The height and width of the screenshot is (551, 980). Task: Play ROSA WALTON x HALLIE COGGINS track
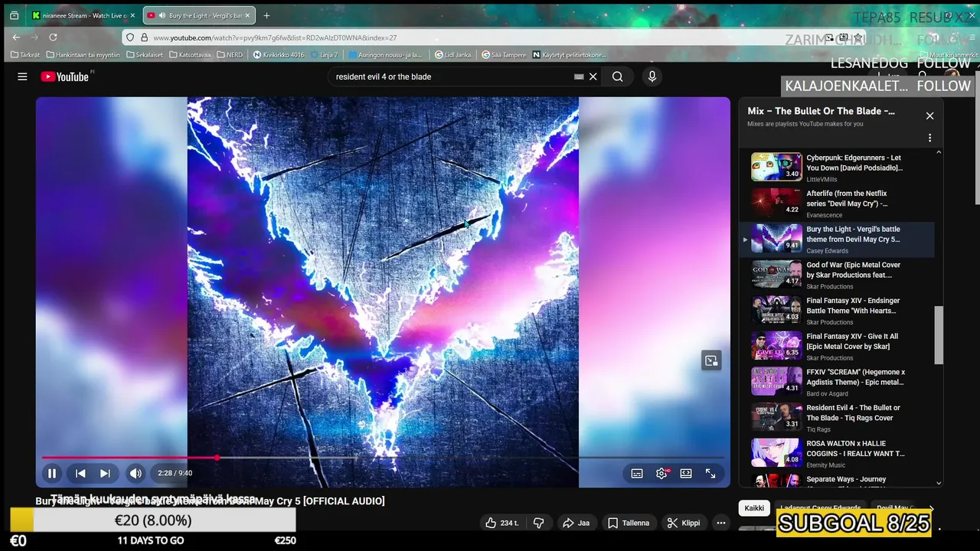coord(838,453)
